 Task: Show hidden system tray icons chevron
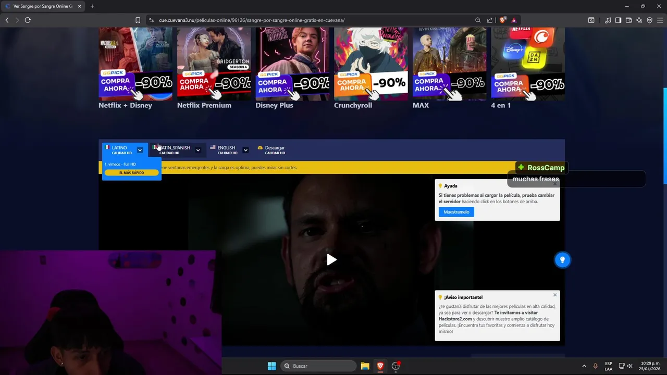[584, 366]
